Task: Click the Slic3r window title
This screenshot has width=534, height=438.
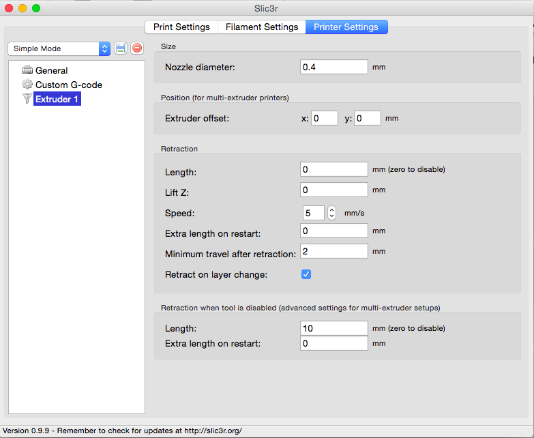Action: pyautogui.click(x=266, y=8)
